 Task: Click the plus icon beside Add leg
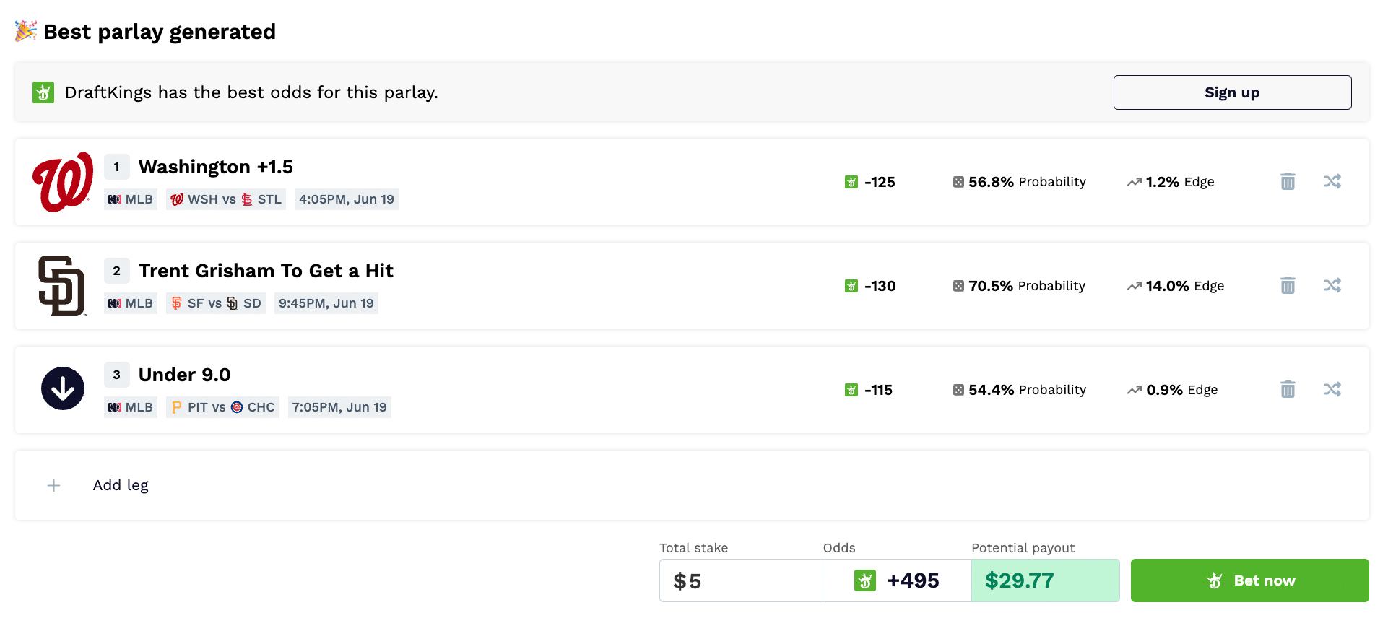(53, 486)
